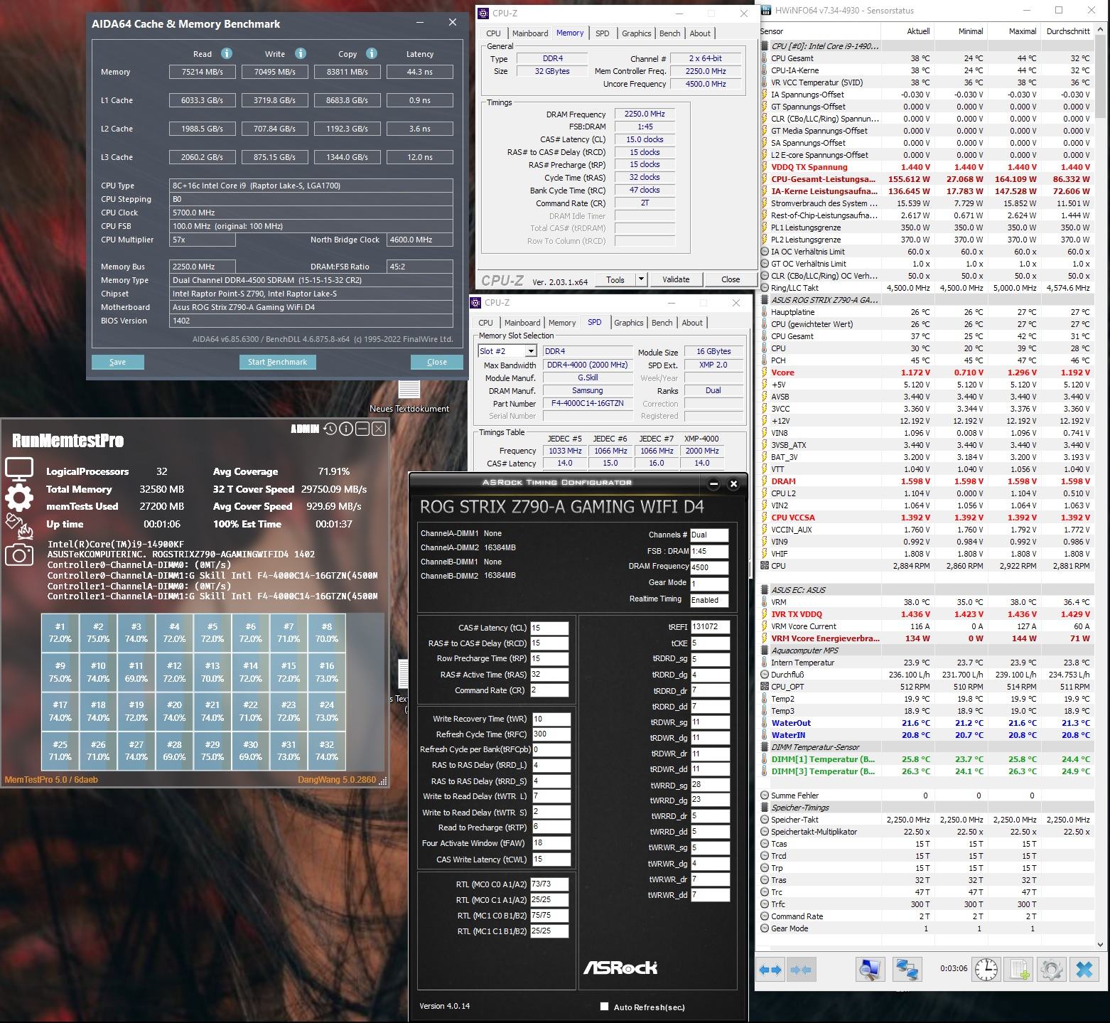Click AIDA64 Write column info icon

(300, 53)
